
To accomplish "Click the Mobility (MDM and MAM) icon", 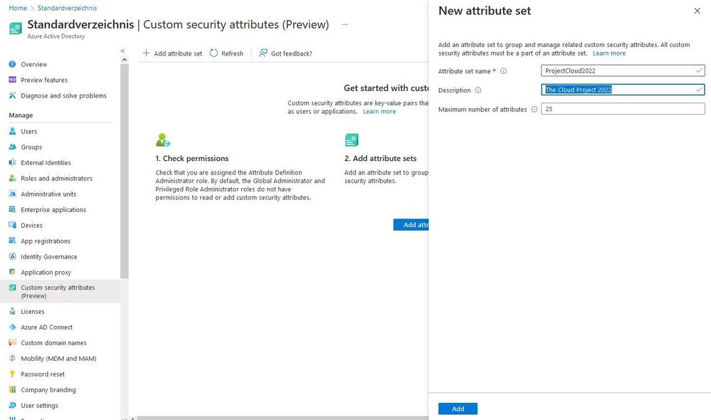I will tap(12, 358).
